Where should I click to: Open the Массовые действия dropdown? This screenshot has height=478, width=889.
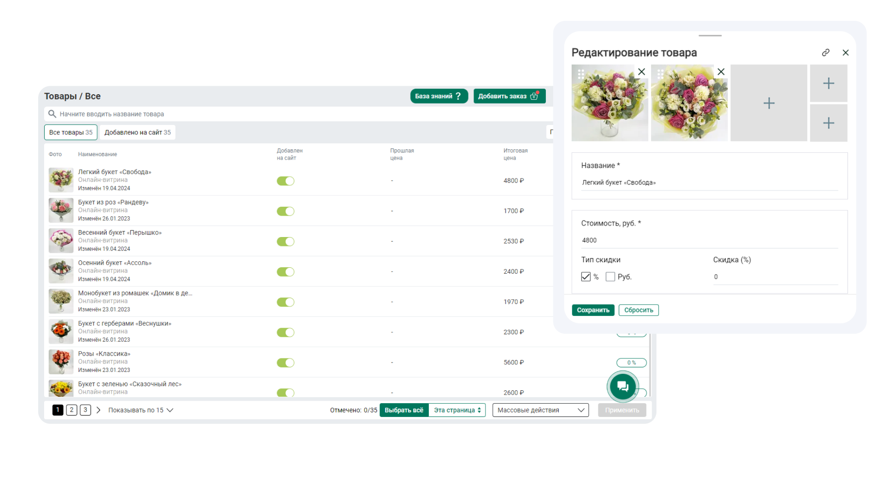coord(540,410)
